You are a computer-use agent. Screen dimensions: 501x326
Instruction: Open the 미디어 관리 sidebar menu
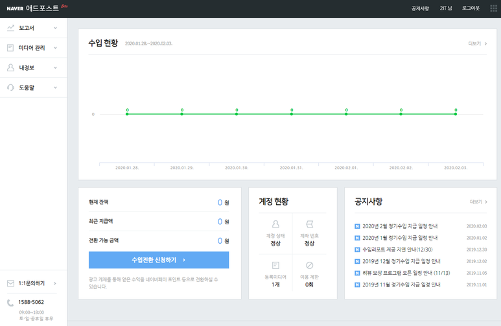(33, 47)
